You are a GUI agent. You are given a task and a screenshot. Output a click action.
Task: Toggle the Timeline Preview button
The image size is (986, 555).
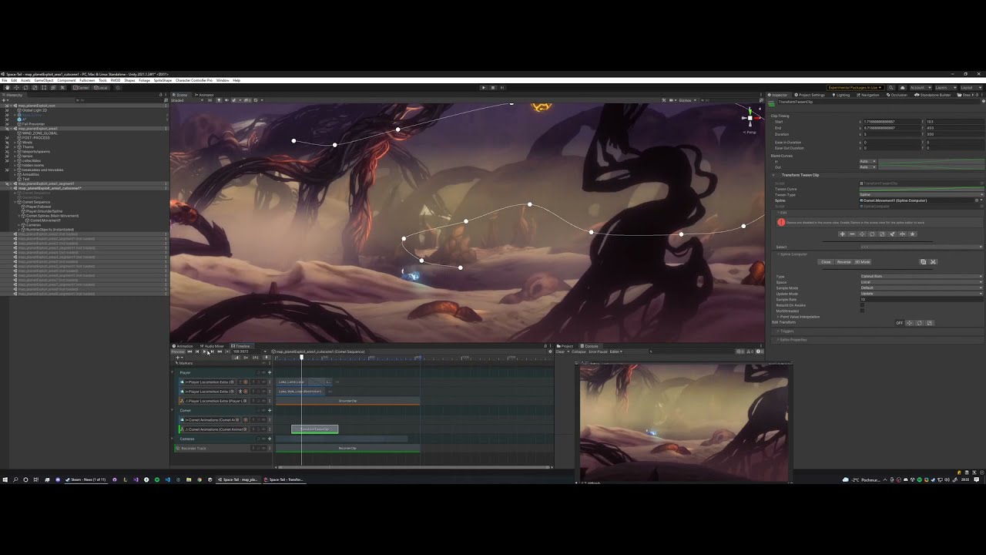[x=178, y=351]
